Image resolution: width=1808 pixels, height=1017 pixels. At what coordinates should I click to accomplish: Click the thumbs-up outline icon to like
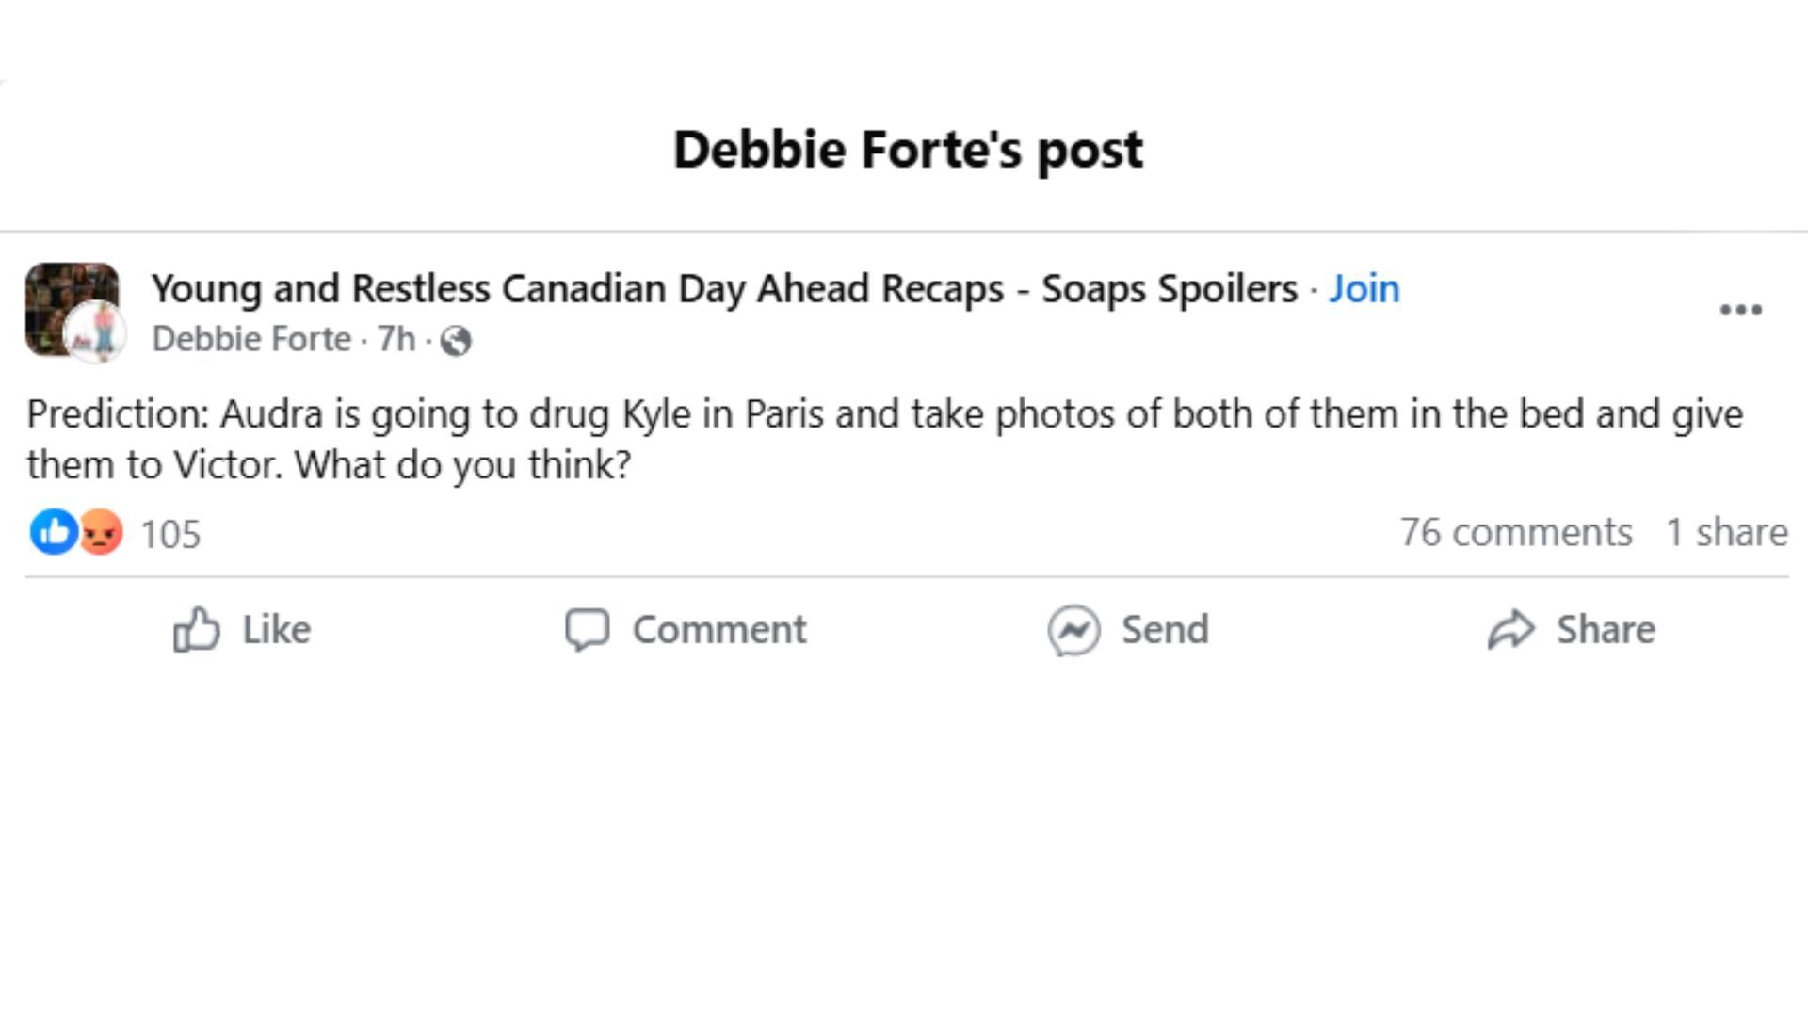(x=196, y=629)
